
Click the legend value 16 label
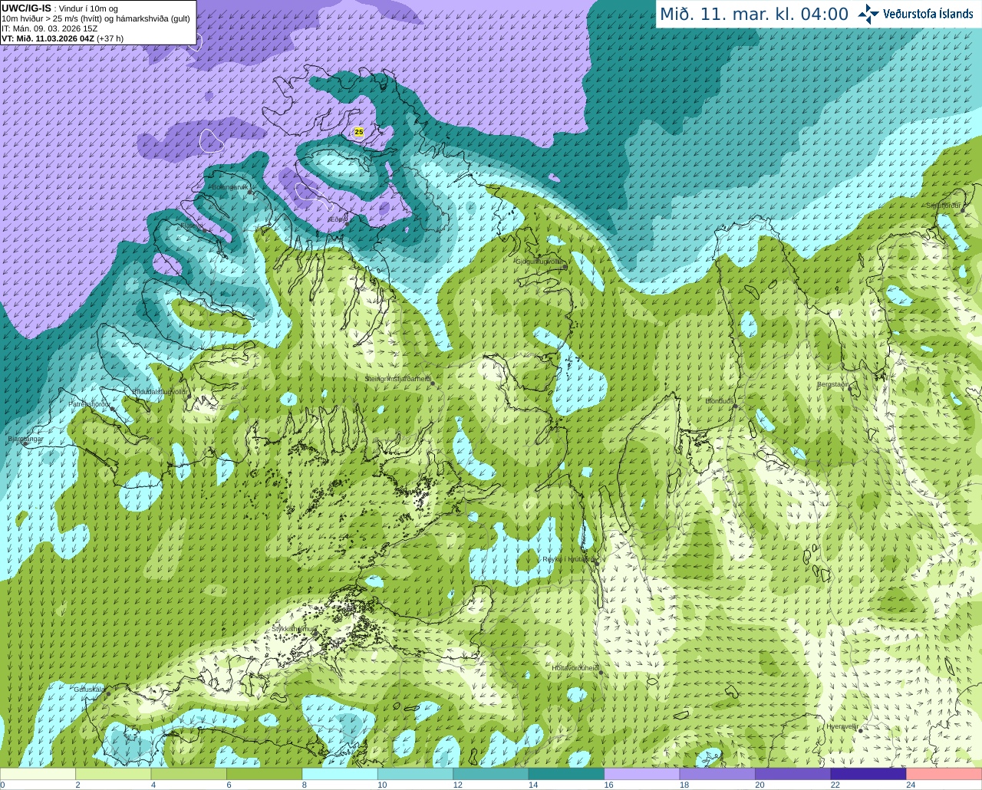coord(608,785)
